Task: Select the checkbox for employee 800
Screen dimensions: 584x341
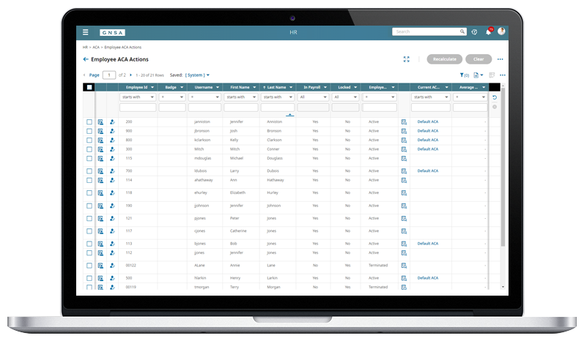Action: pyautogui.click(x=89, y=140)
